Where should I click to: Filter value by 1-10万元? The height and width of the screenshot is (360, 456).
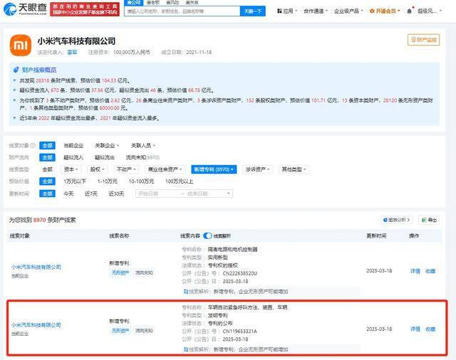click(x=108, y=181)
